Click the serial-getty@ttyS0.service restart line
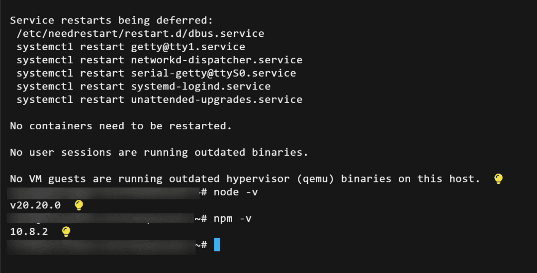537x273 pixels. point(156,73)
